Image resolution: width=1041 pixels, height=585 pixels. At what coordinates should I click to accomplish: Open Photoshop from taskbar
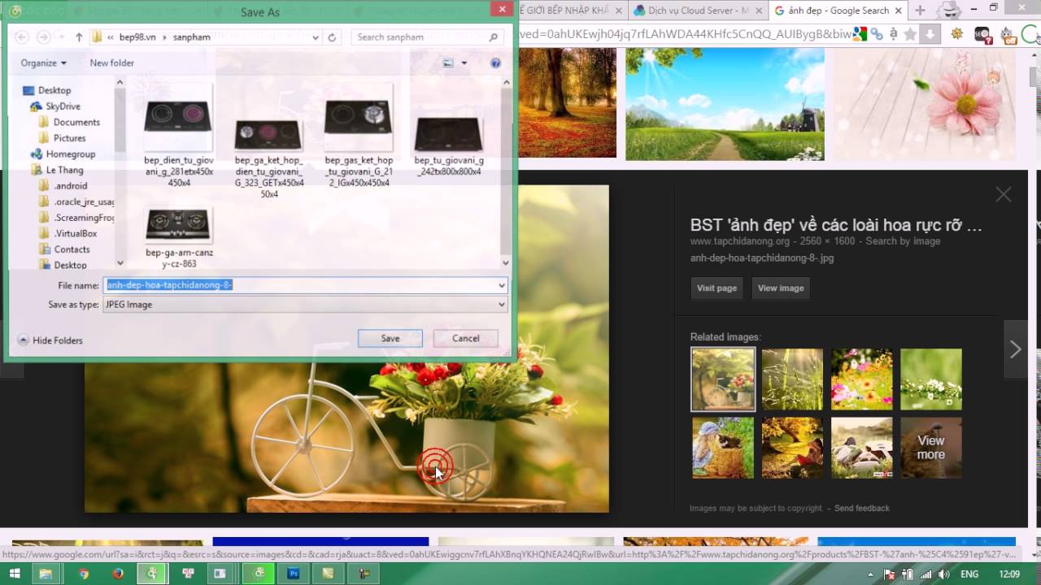293,574
